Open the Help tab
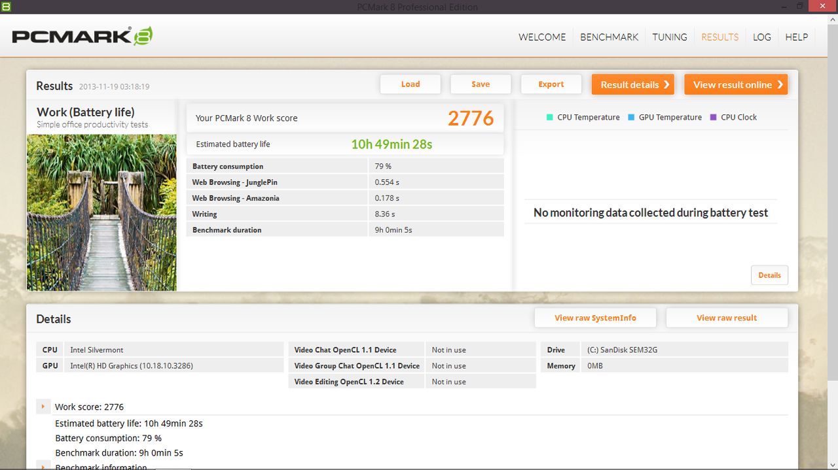Screen dimensions: 838x470 point(796,37)
